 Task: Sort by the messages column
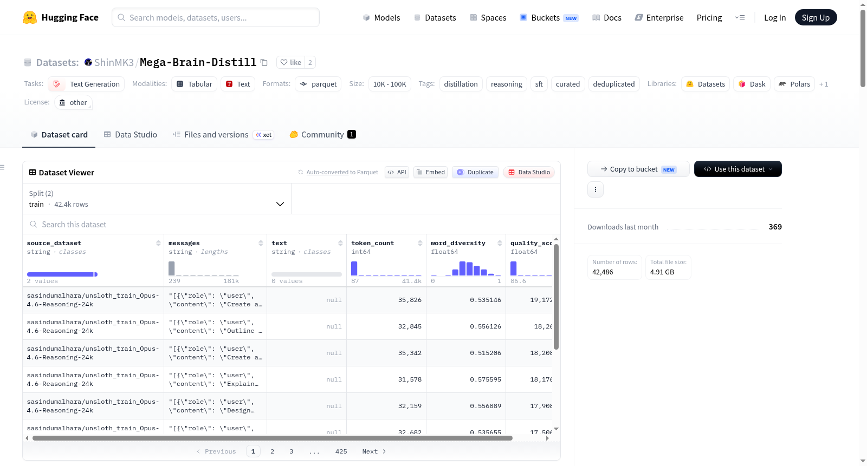pyautogui.click(x=261, y=243)
